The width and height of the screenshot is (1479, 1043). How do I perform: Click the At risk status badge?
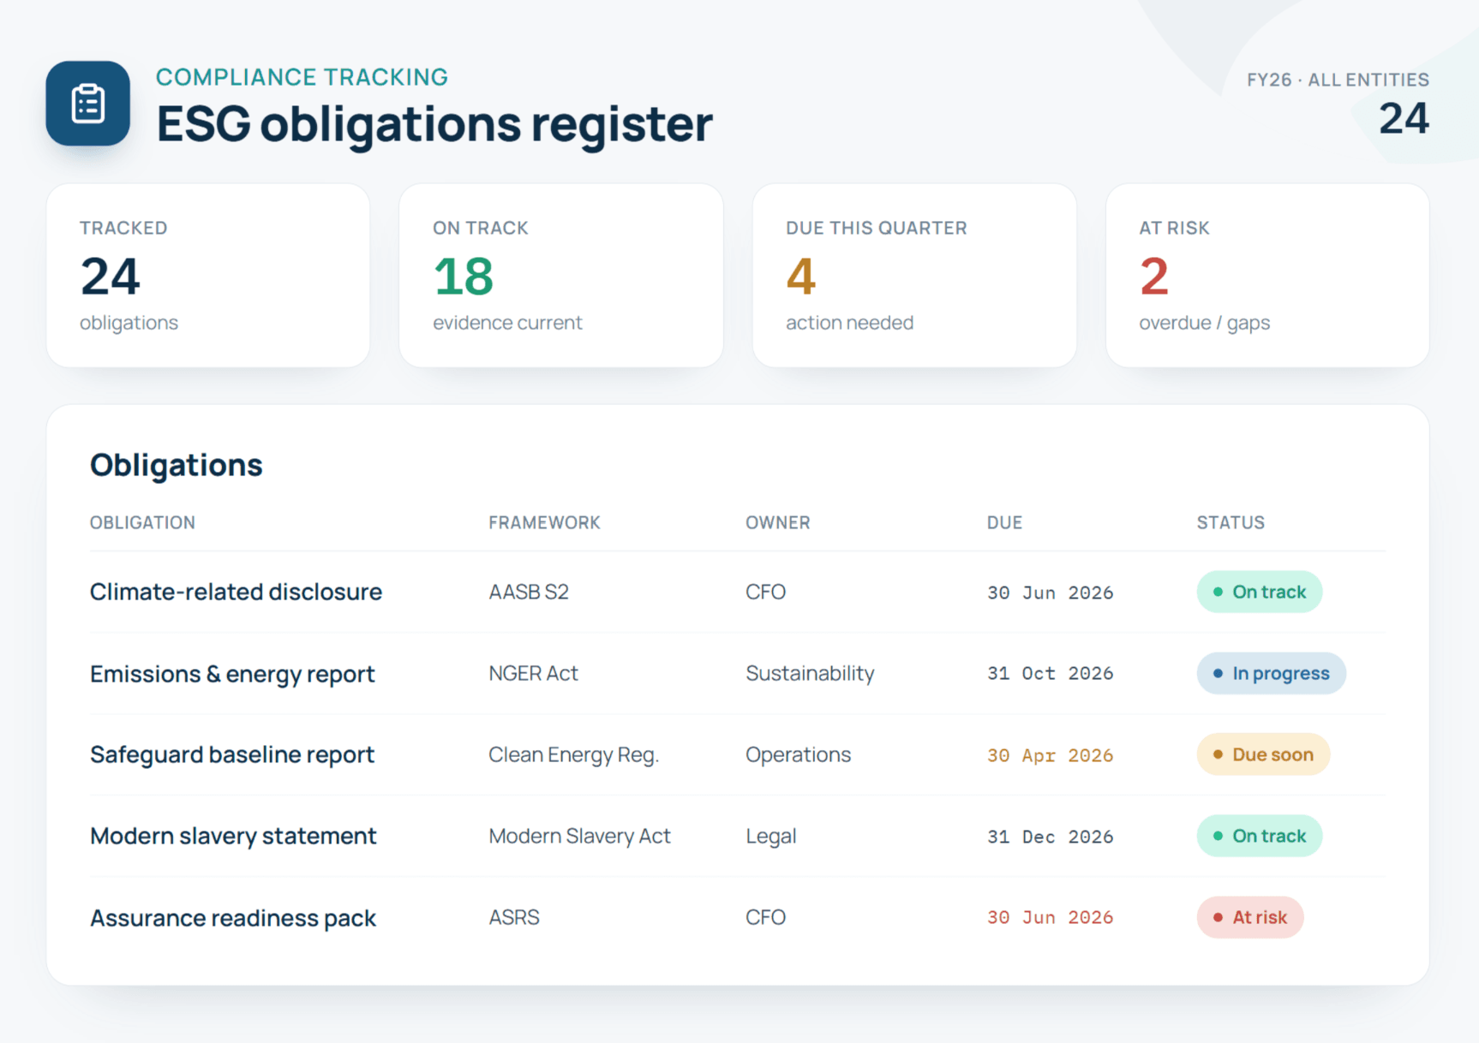(x=1249, y=917)
